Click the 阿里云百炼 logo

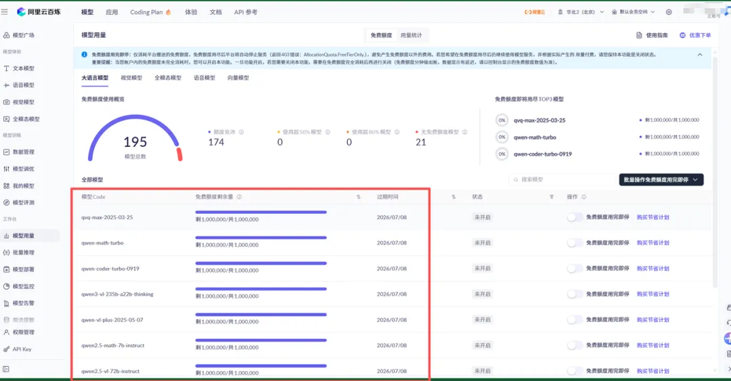click(39, 12)
